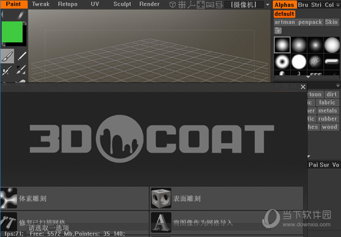Select the artman penpack alpha folder
The image size is (341, 237).
pyautogui.click(x=298, y=22)
